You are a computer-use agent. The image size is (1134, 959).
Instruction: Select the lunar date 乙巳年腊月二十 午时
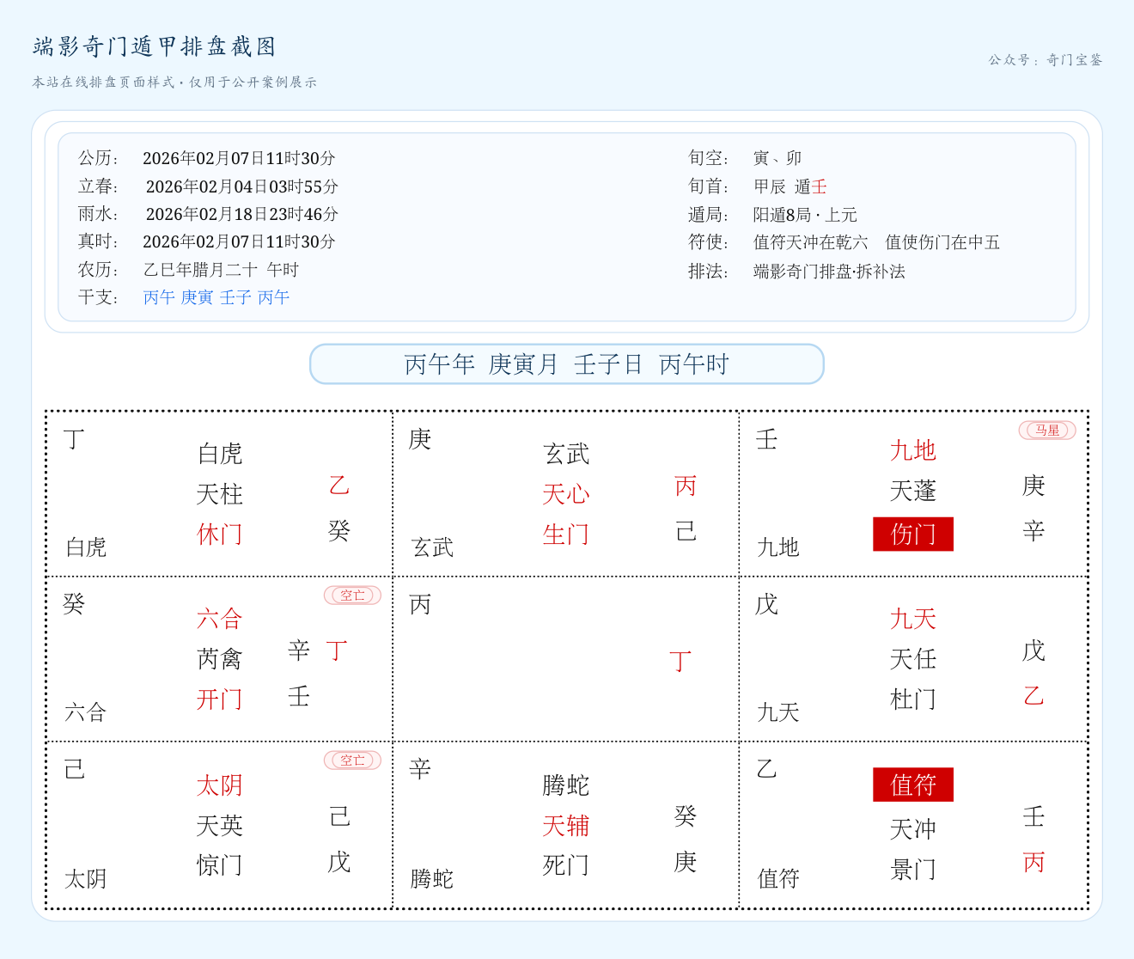(221, 270)
